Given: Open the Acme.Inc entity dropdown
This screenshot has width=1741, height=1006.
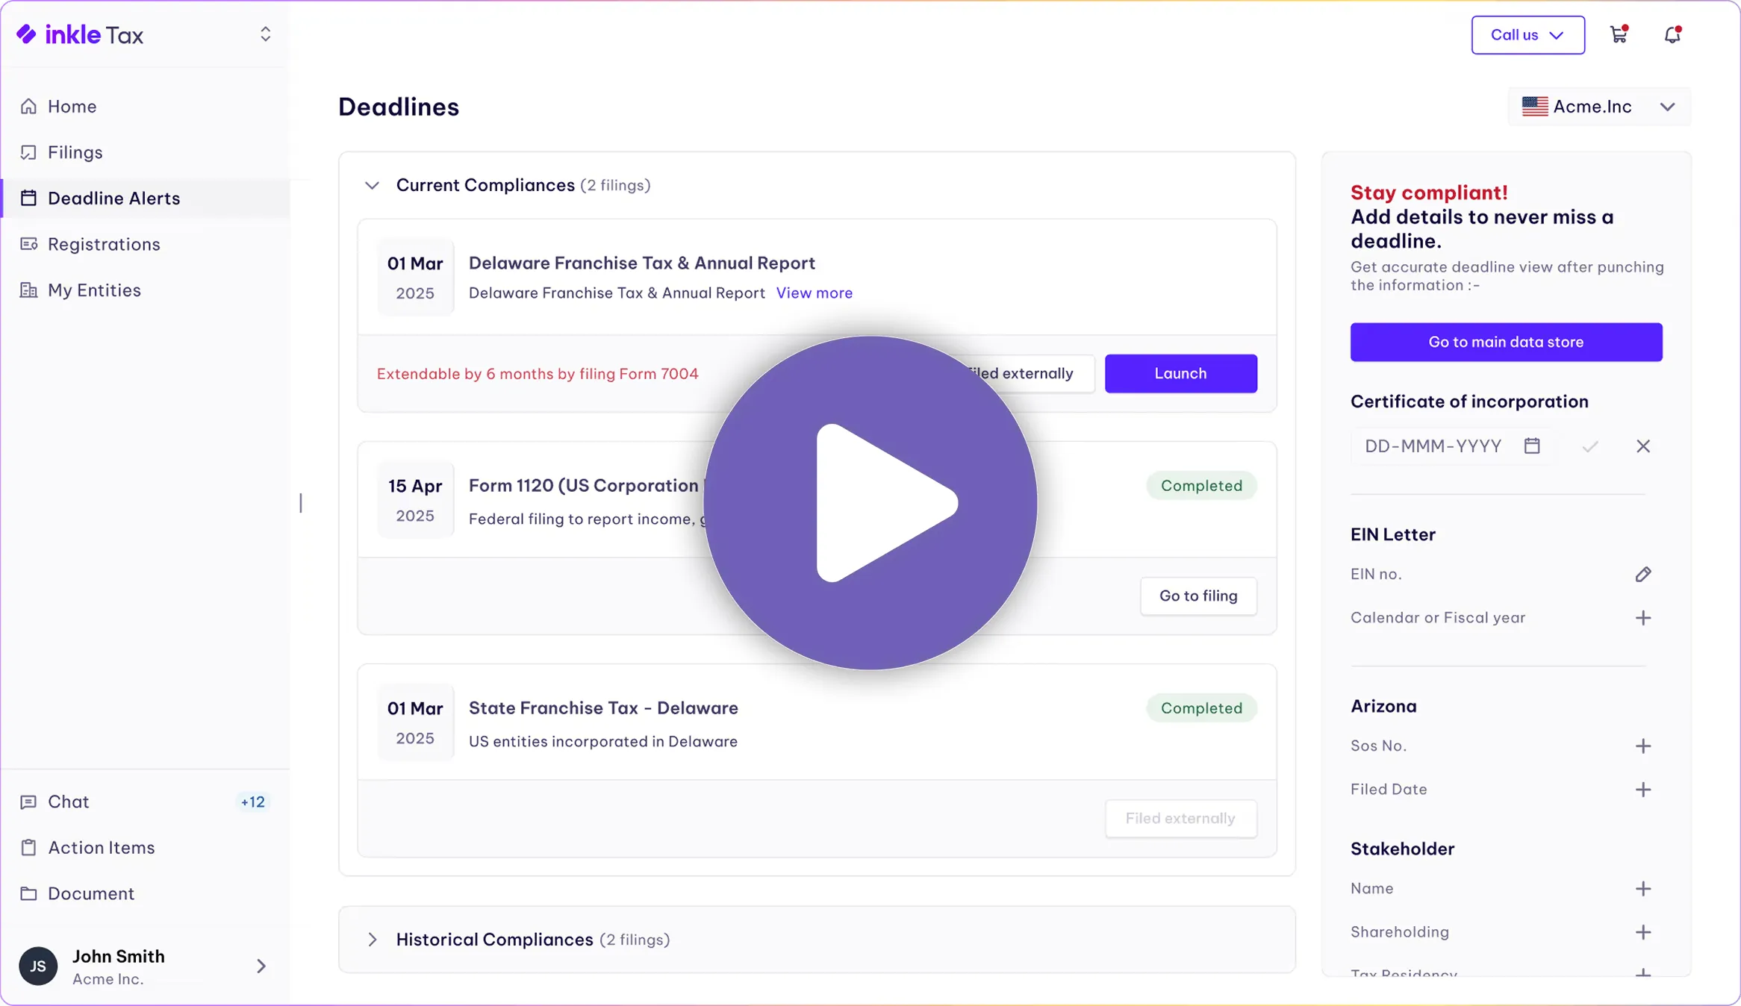Looking at the screenshot, I should point(1599,107).
